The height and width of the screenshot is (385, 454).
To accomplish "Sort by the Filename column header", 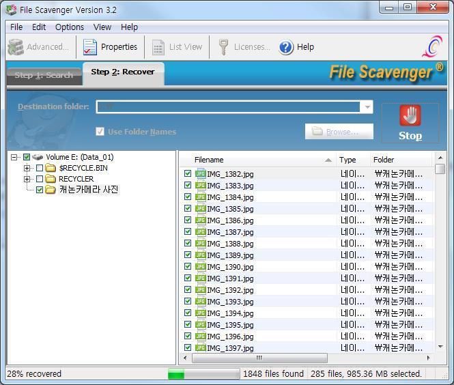I will point(257,160).
